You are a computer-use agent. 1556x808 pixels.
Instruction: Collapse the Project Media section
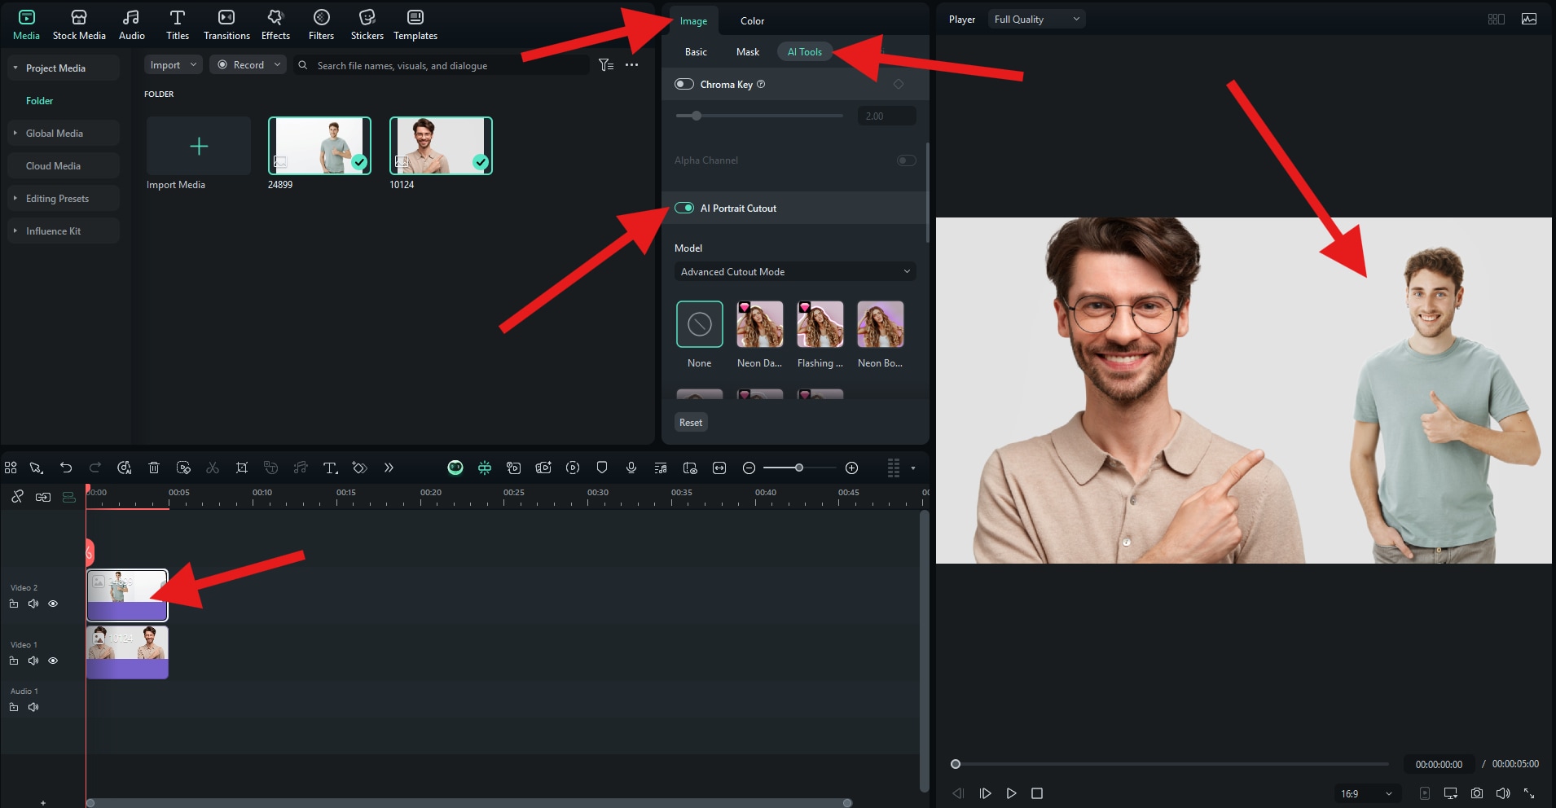pos(15,68)
